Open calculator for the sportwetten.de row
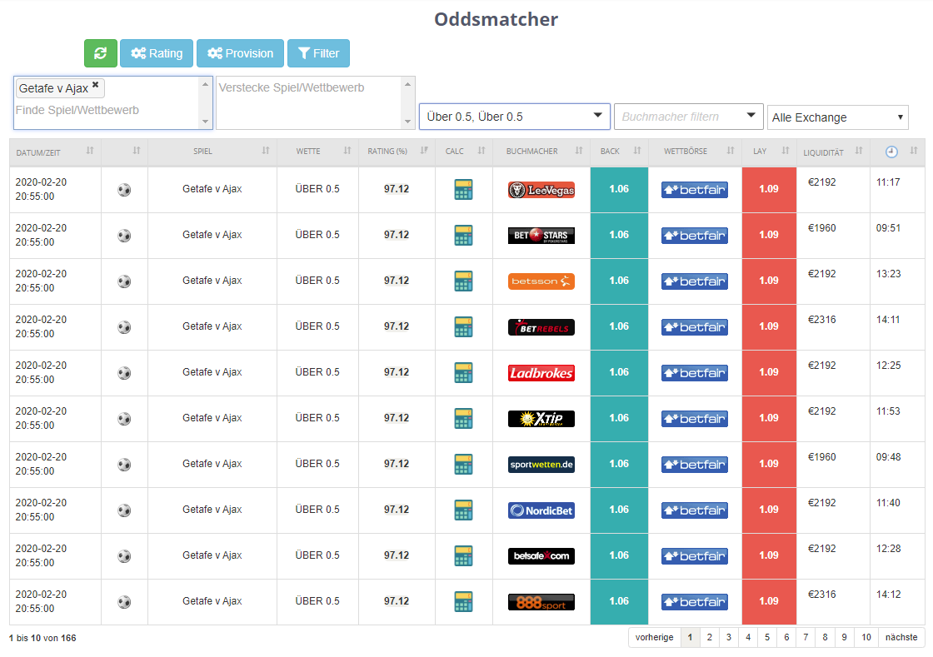 pyautogui.click(x=463, y=465)
